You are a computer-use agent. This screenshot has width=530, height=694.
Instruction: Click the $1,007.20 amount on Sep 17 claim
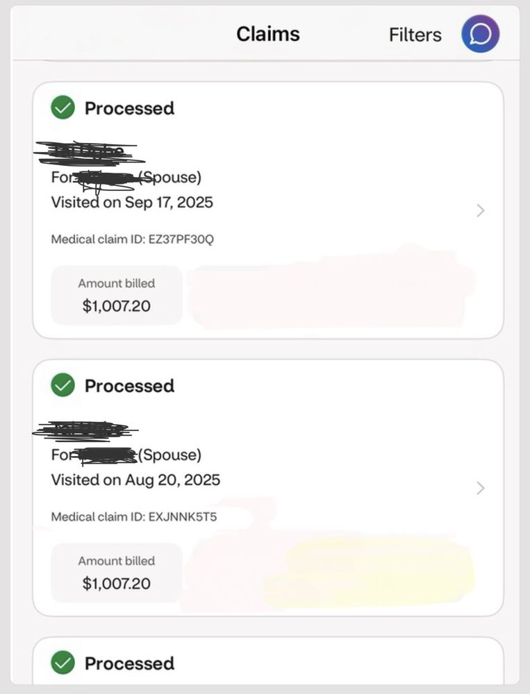pos(116,306)
